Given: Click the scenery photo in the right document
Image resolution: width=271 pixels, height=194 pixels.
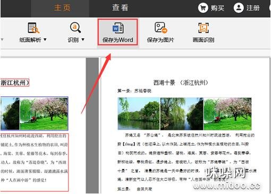Looking at the screenshot, I should tap(184, 114).
